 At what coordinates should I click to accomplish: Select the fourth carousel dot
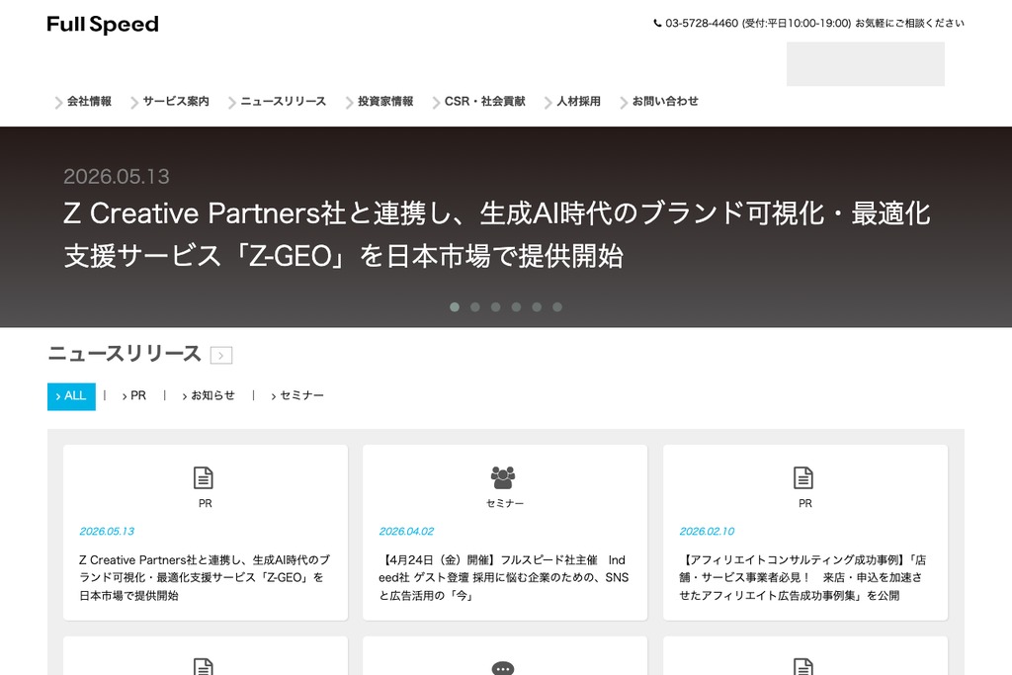tap(516, 307)
